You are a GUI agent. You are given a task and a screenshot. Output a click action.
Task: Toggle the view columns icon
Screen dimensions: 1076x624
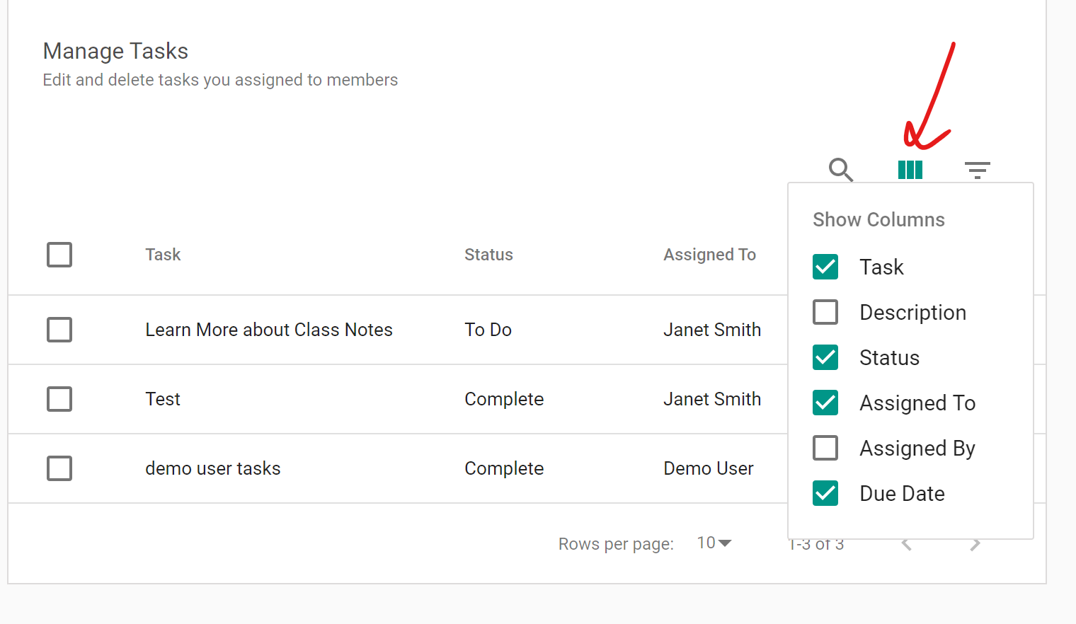click(910, 170)
